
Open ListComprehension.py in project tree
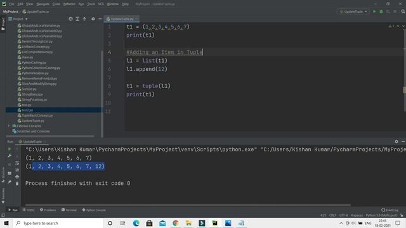coord(37,52)
